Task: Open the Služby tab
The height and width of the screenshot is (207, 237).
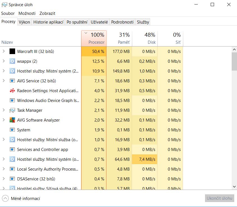Action: [x=143, y=22]
